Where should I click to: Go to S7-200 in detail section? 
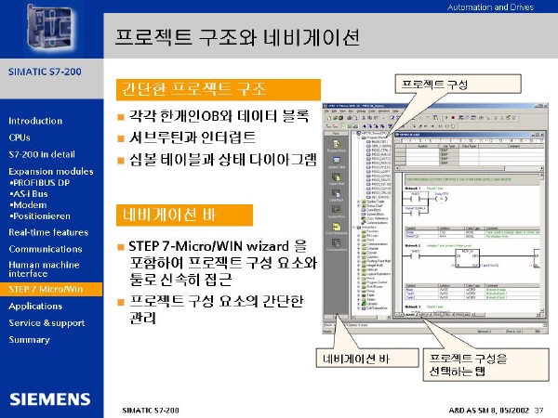42,154
